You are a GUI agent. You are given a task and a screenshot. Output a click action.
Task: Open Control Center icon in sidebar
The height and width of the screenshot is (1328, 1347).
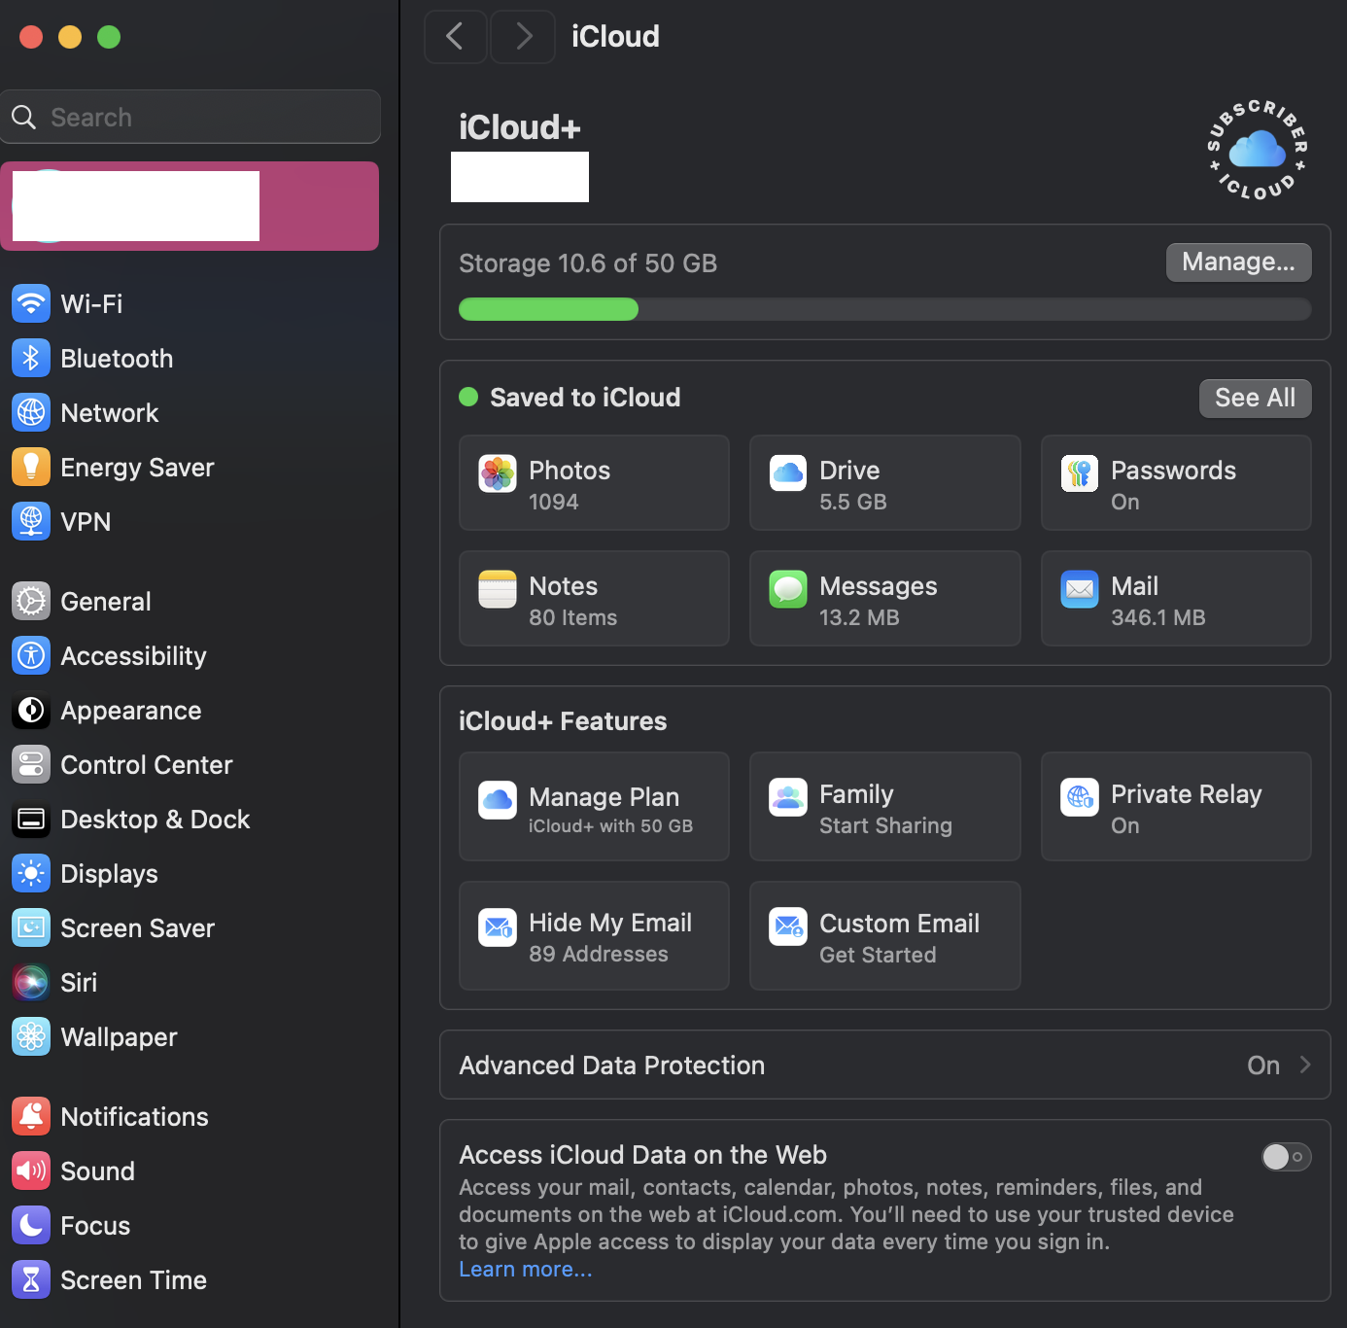31,764
